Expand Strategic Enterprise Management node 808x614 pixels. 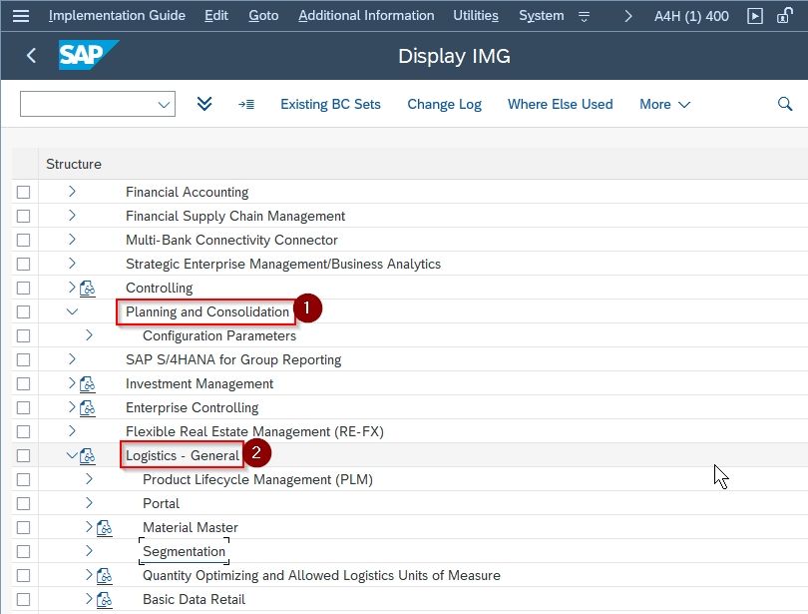[x=72, y=263]
